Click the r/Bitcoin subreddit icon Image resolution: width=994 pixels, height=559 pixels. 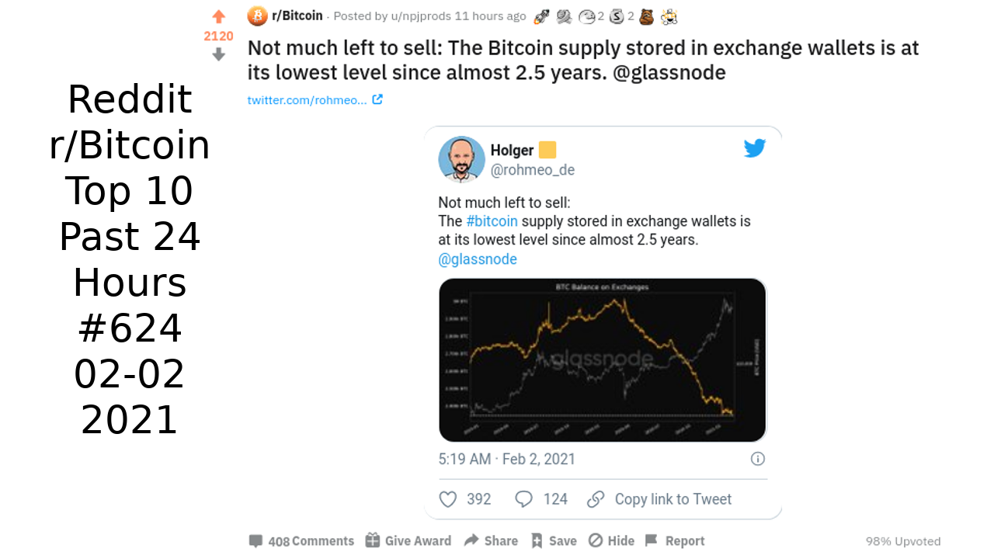coord(256,16)
